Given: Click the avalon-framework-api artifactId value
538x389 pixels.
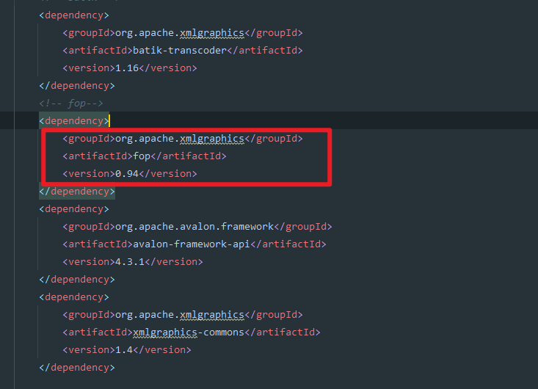Looking at the screenshot, I should pos(194,244).
